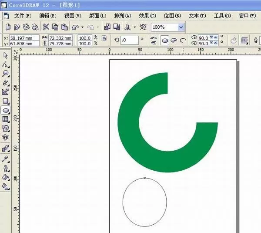Screen dimensions: 261x233
Task: Toggle the Arc shape mode button
Action: [183, 41]
